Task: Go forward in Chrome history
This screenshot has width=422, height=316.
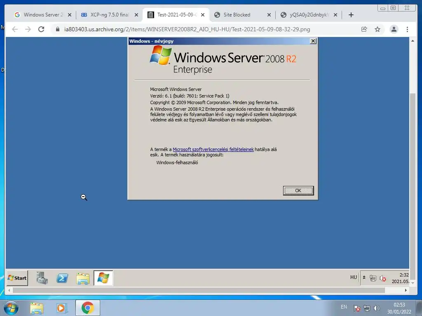Action: (x=28, y=29)
